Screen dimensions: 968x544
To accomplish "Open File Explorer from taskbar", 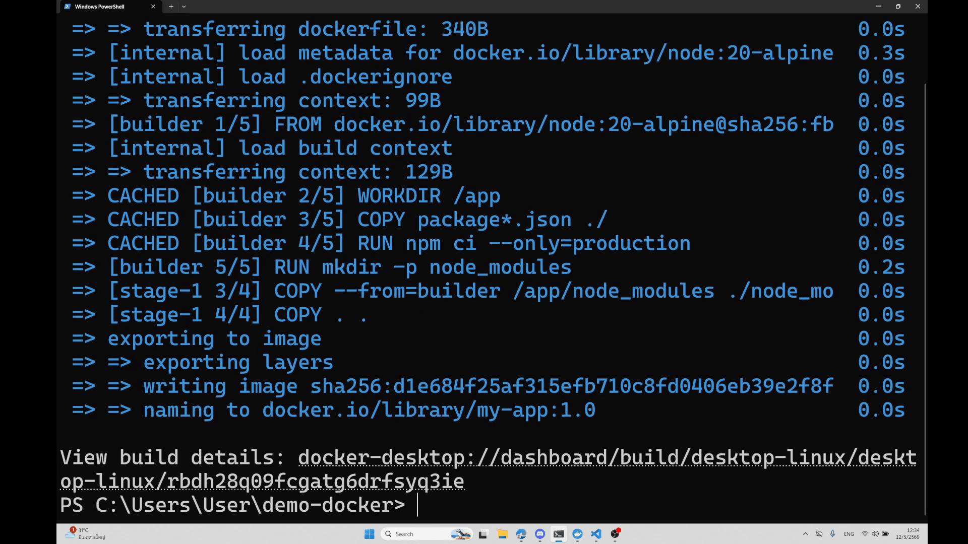I will coord(502,534).
